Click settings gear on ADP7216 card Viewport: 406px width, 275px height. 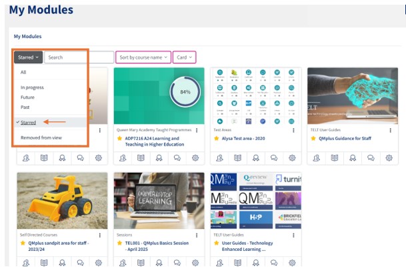195,158
